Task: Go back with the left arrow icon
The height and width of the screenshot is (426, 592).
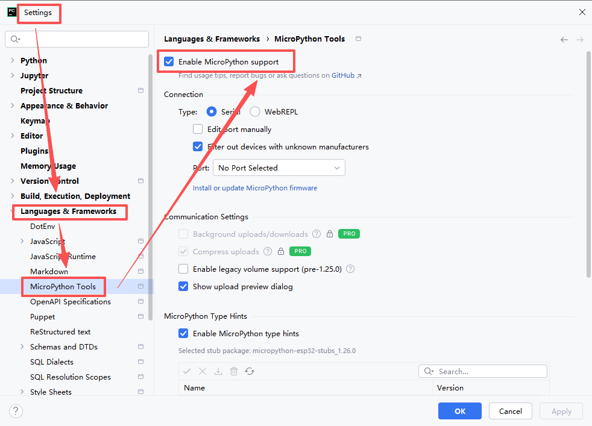Action: pyautogui.click(x=564, y=40)
